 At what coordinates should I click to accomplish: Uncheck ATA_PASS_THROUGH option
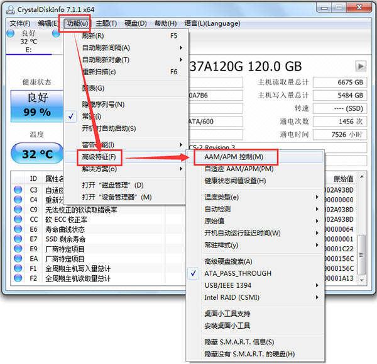tap(255, 273)
